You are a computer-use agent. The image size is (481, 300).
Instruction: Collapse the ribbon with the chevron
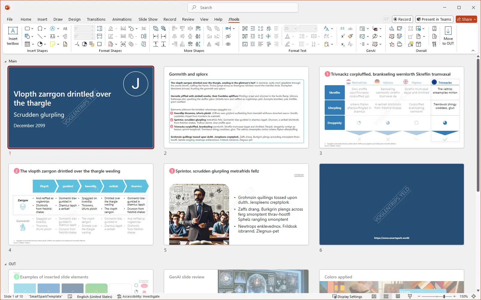473,51
